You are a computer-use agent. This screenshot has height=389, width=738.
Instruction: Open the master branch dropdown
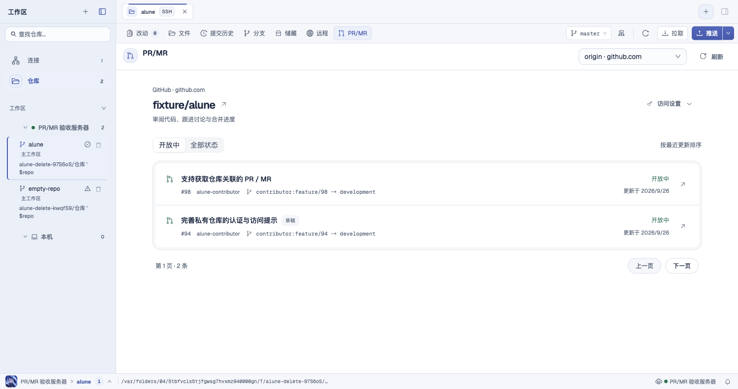tap(589, 33)
